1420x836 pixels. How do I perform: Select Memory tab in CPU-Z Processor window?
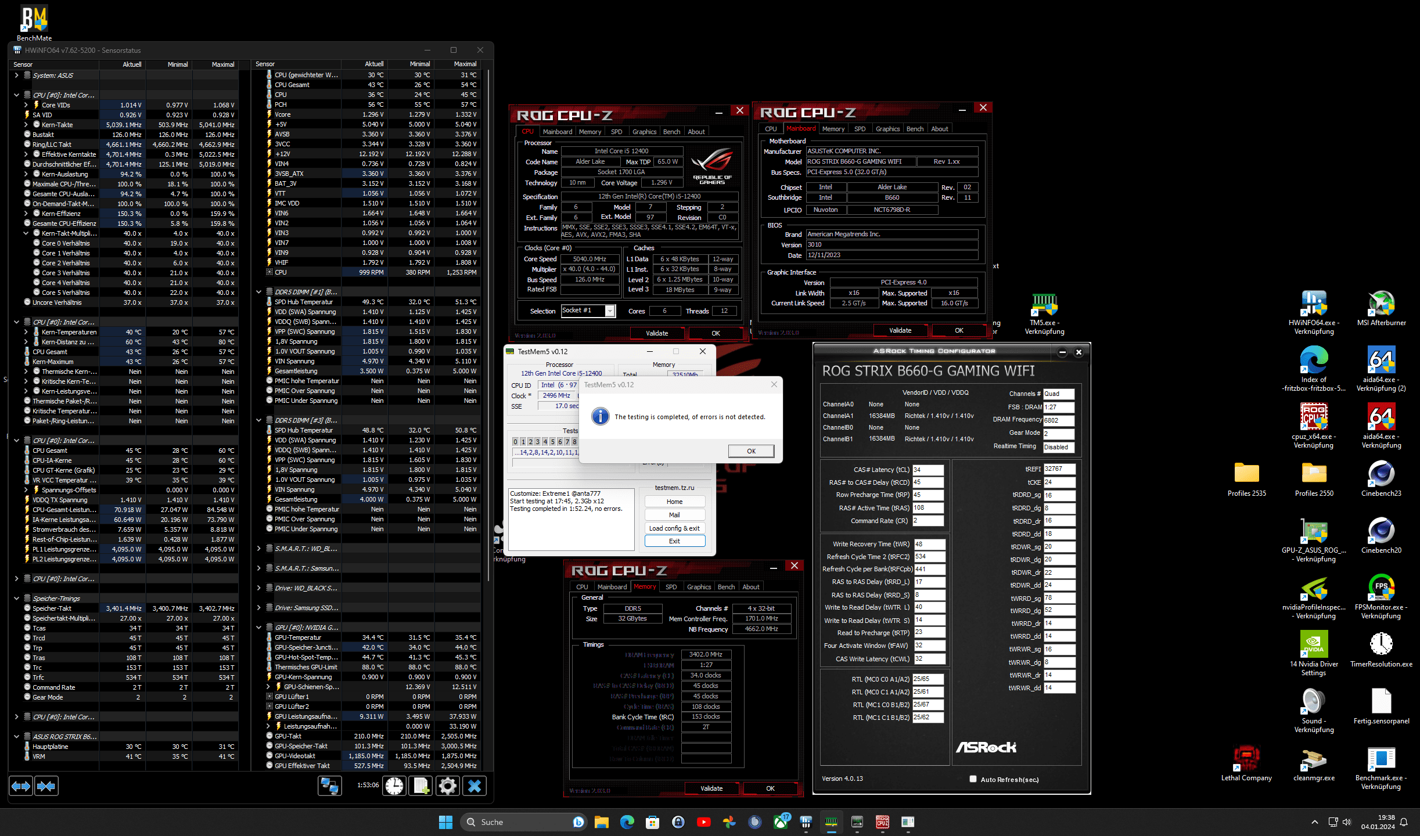coord(589,132)
